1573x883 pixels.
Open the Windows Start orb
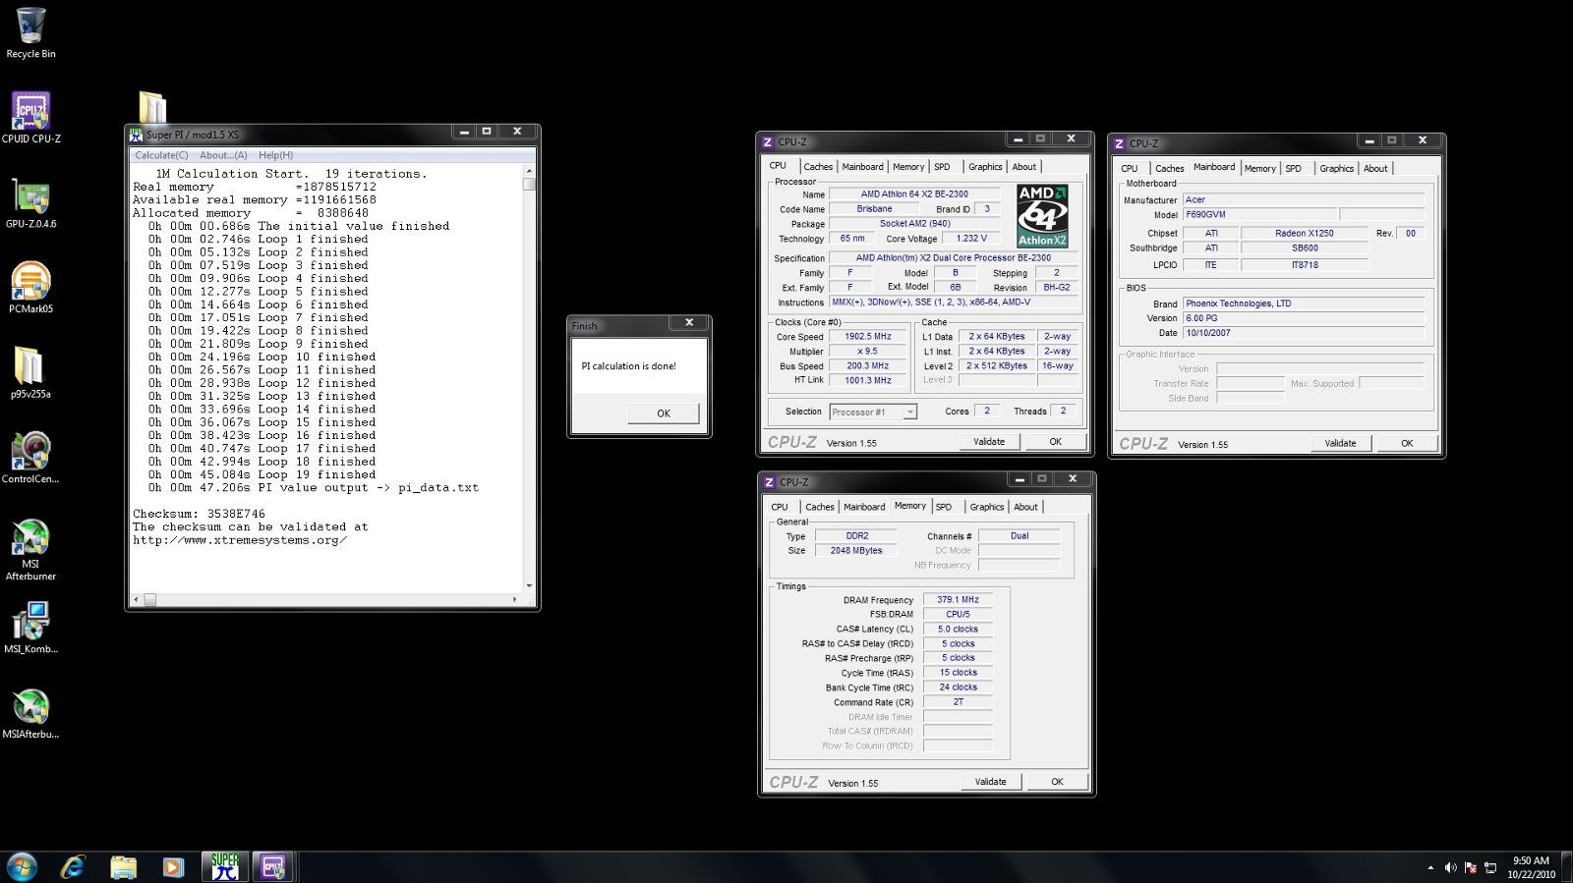pyautogui.click(x=22, y=866)
